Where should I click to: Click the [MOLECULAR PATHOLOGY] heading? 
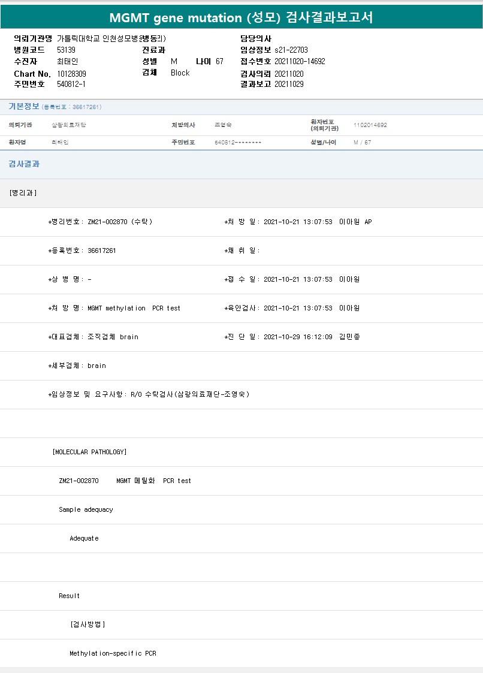[89, 452]
